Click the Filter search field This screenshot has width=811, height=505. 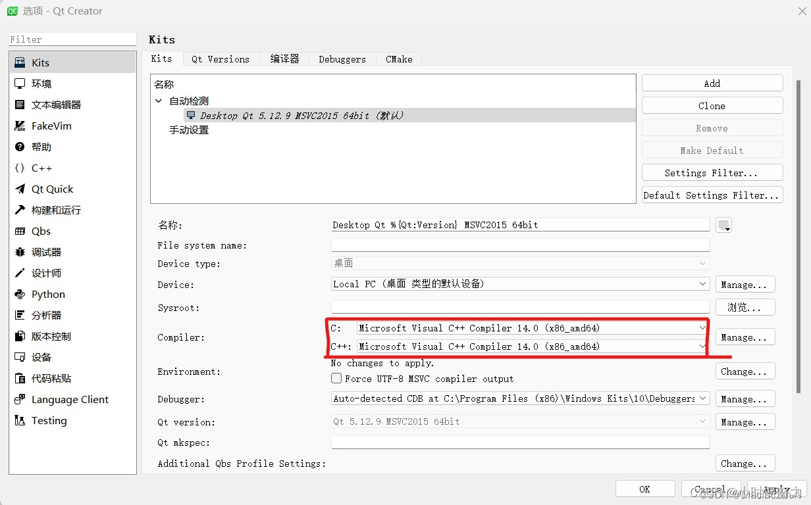[x=72, y=39]
